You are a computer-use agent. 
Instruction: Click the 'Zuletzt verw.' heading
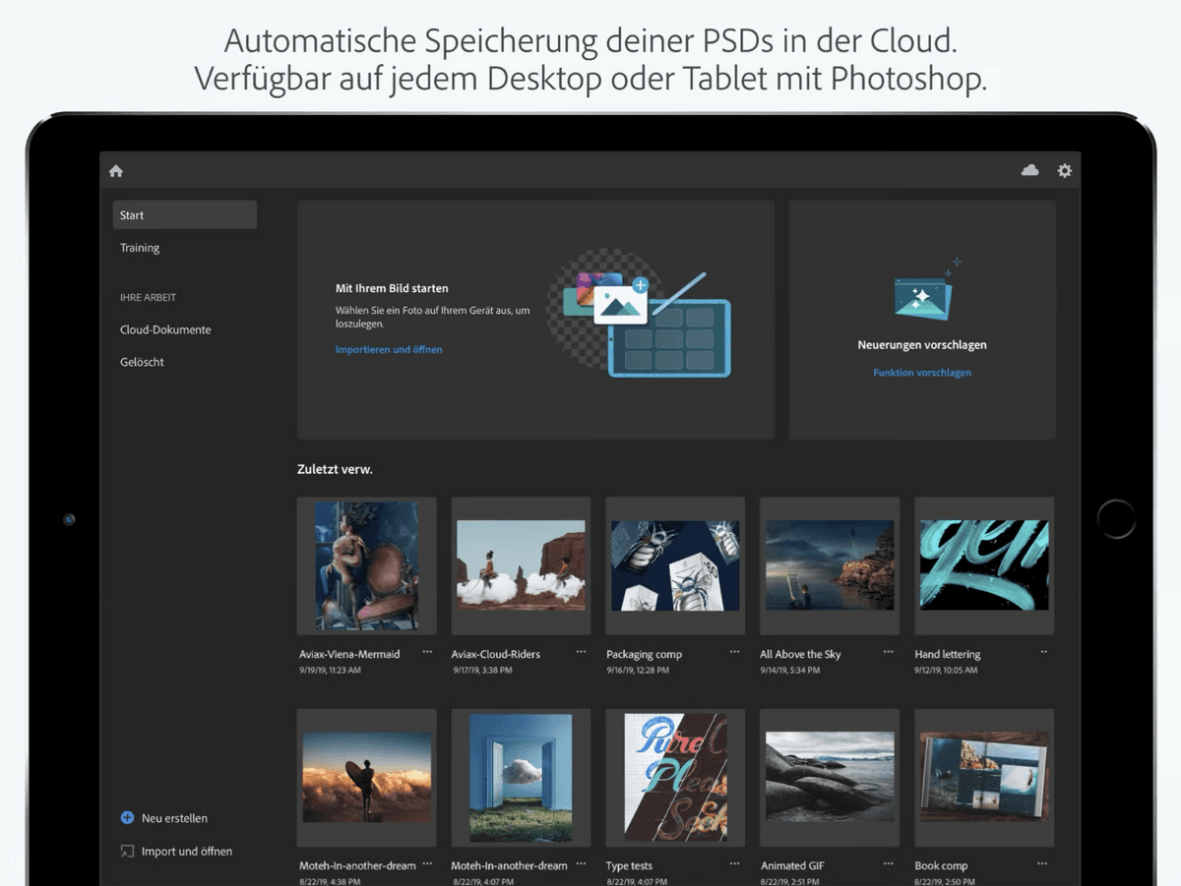(335, 470)
